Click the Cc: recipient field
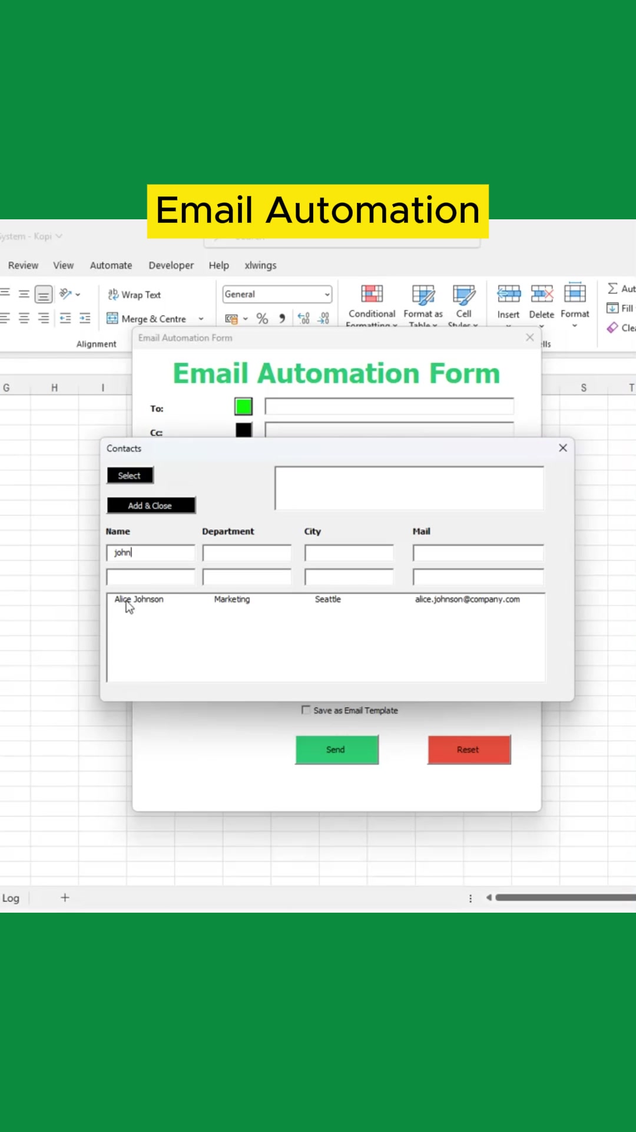The width and height of the screenshot is (636, 1132). pyautogui.click(x=389, y=430)
